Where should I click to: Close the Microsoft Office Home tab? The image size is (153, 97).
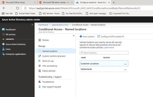(35, 3)
